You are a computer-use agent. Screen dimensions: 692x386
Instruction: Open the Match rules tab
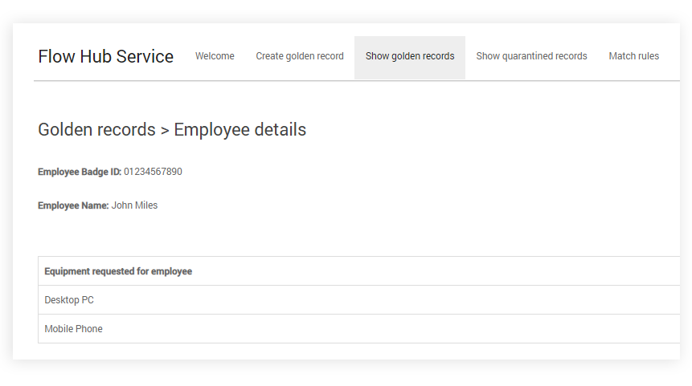click(x=633, y=56)
